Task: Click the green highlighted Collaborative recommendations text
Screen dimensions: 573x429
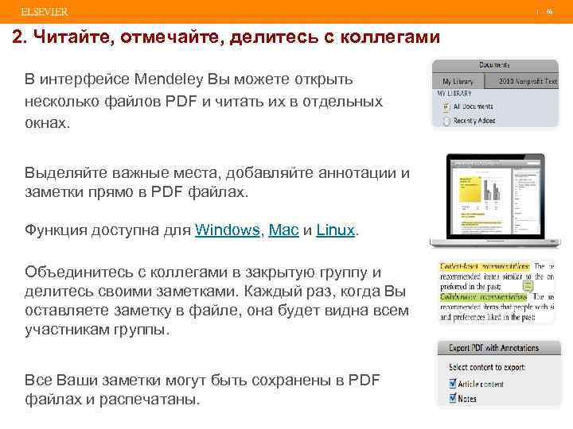Action: [484, 296]
